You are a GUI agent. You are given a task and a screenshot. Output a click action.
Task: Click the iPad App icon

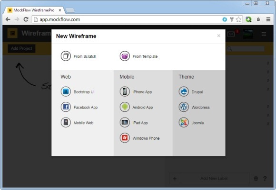(x=125, y=122)
